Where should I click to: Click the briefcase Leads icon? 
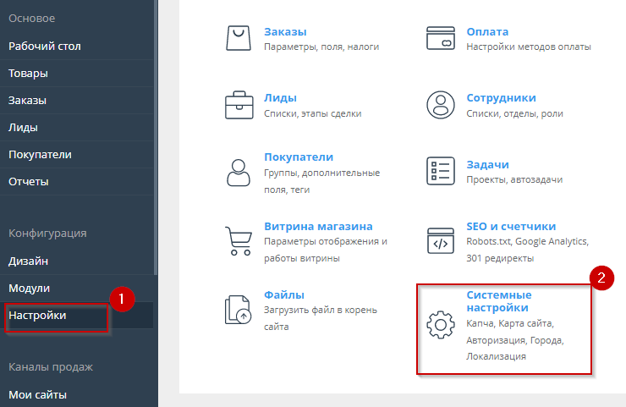(x=238, y=105)
